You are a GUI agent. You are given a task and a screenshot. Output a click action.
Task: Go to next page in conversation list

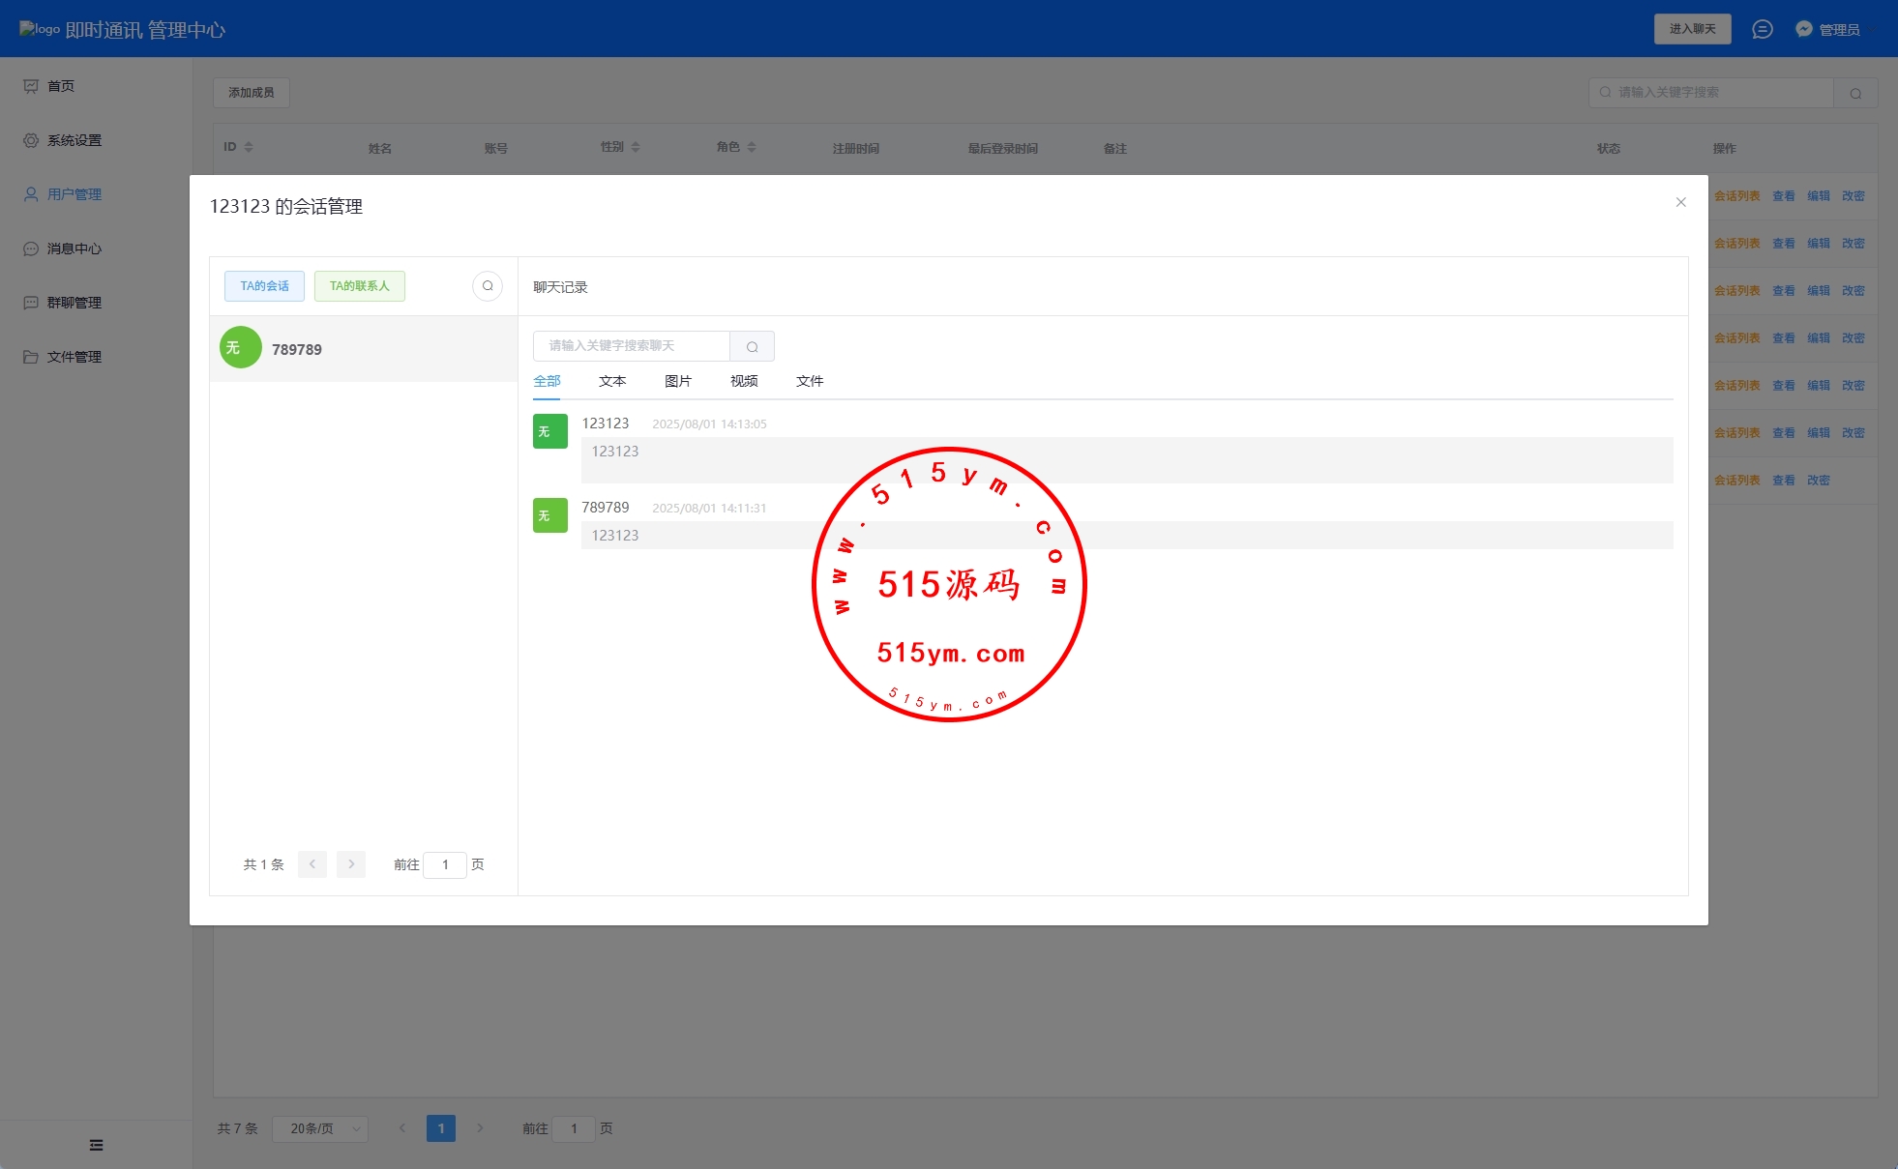[x=351, y=864]
